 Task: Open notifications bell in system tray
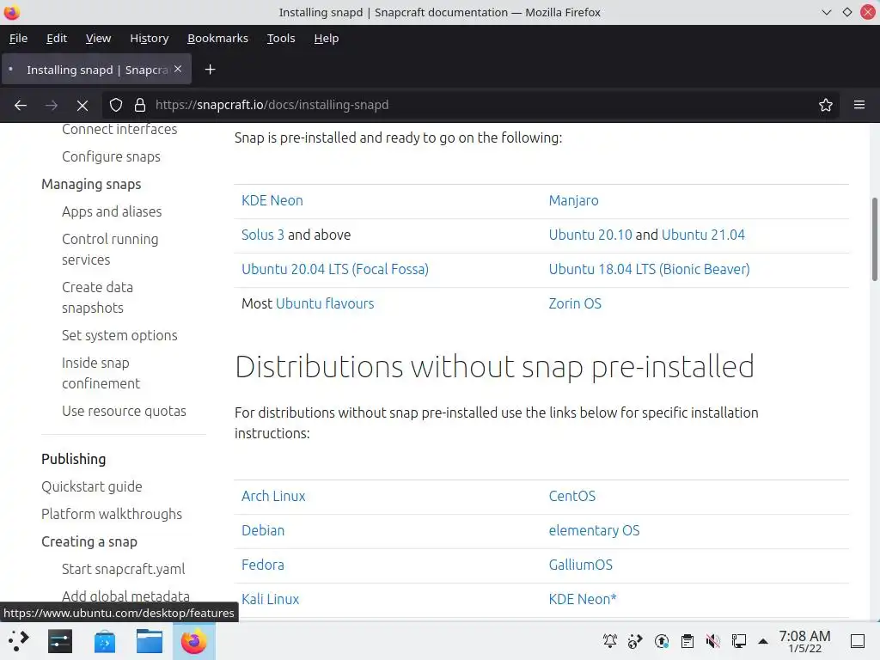(x=610, y=641)
